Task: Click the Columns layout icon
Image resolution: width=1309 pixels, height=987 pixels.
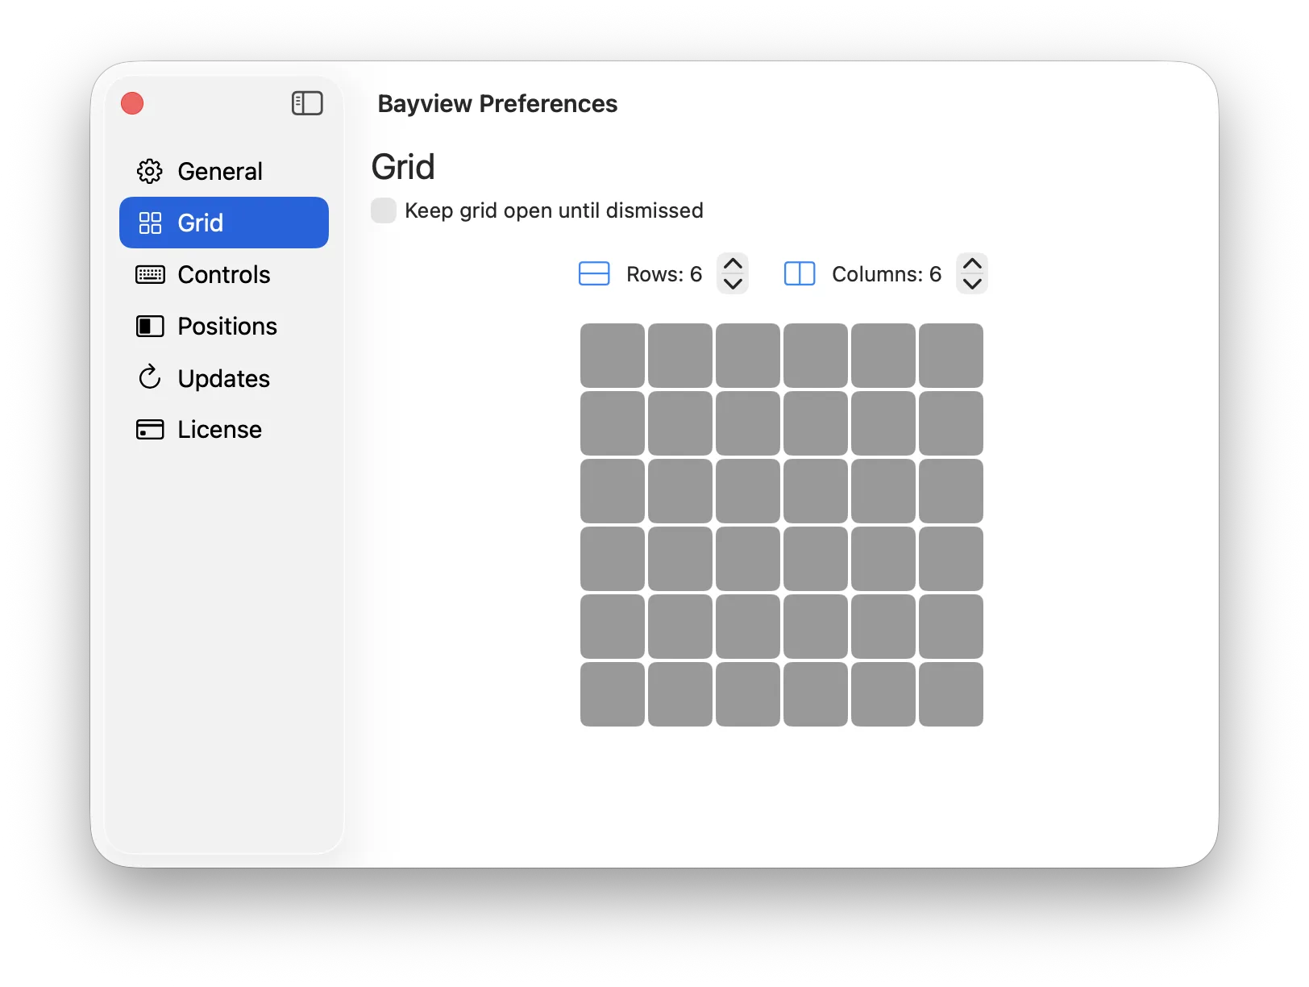Action: click(800, 274)
